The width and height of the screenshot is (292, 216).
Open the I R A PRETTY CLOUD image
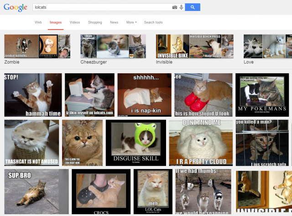201,143
